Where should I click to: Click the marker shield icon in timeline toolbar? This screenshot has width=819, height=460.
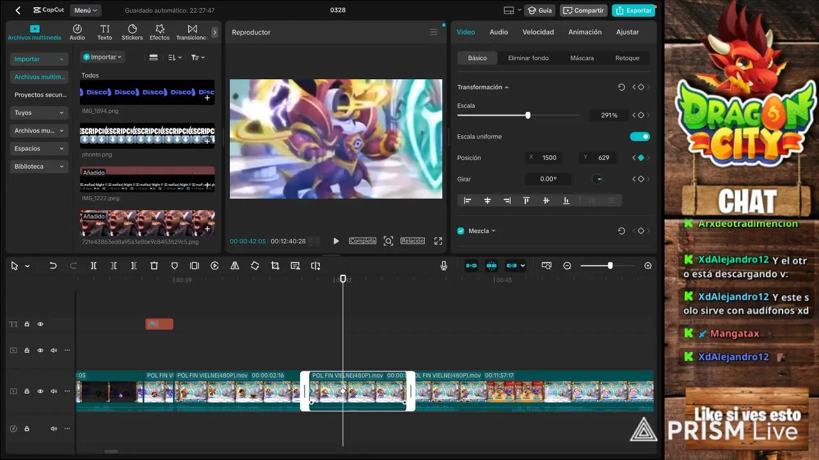click(175, 266)
